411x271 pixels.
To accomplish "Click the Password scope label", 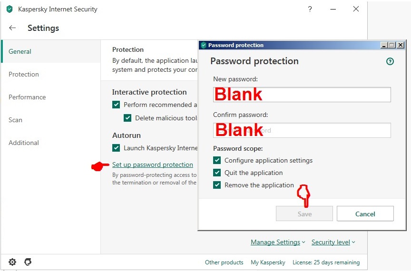I will coord(238,149).
